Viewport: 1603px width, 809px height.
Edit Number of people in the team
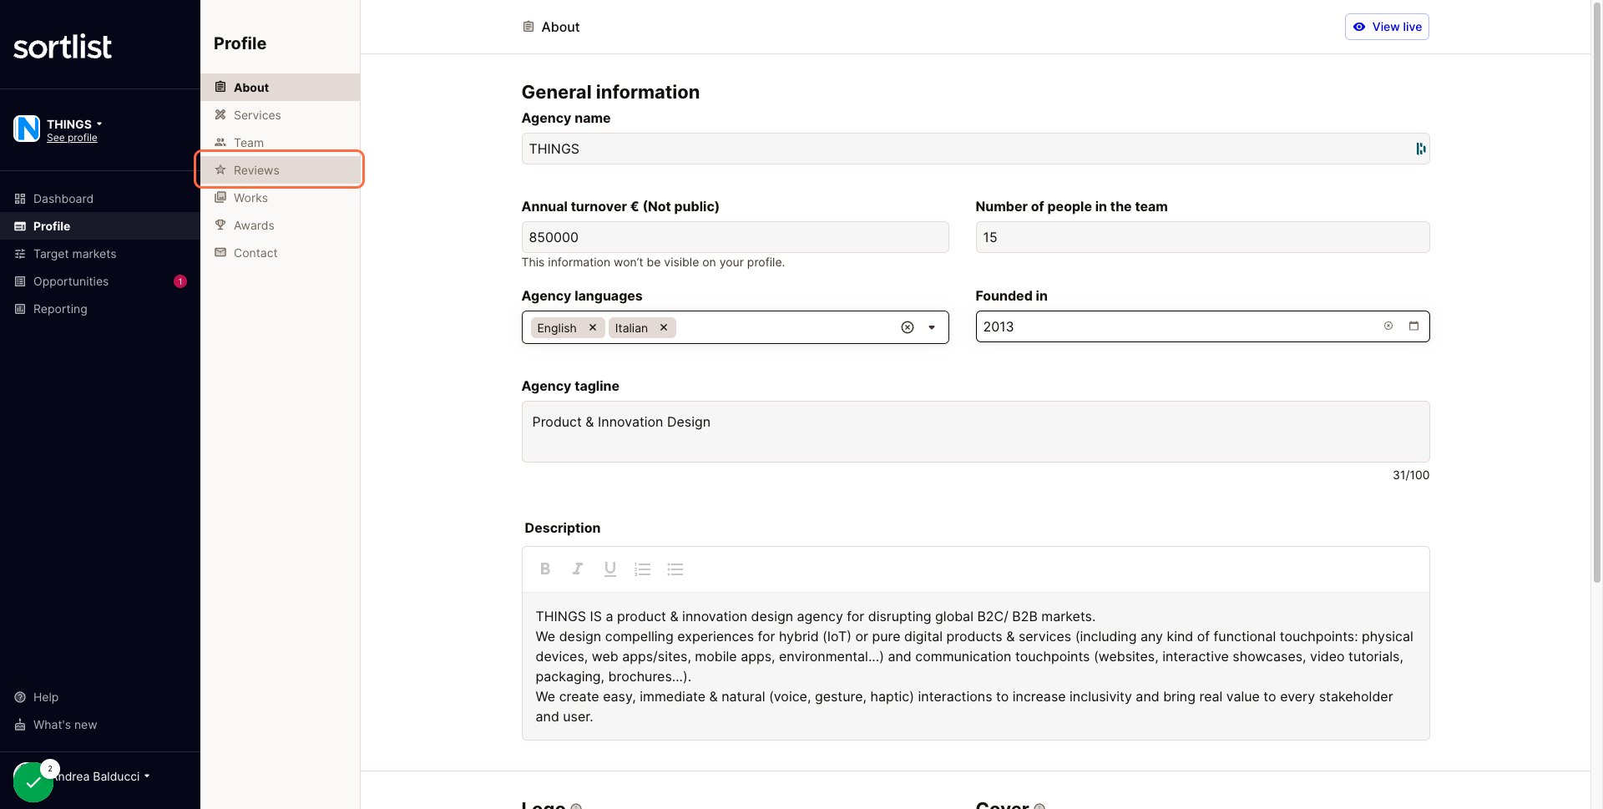tap(1202, 237)
